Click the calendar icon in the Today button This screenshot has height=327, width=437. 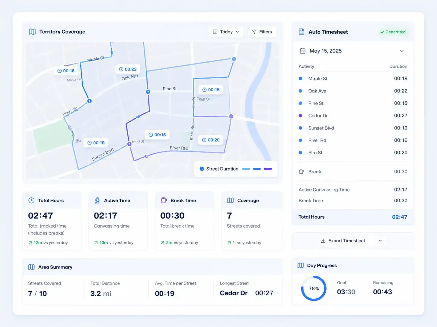point(215,32)
